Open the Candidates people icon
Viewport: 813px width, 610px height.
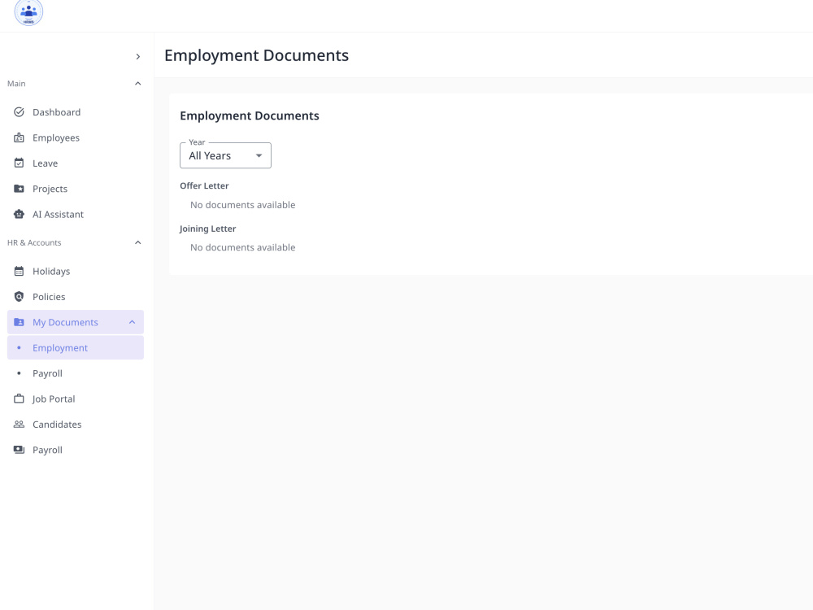tap(20, 424)
